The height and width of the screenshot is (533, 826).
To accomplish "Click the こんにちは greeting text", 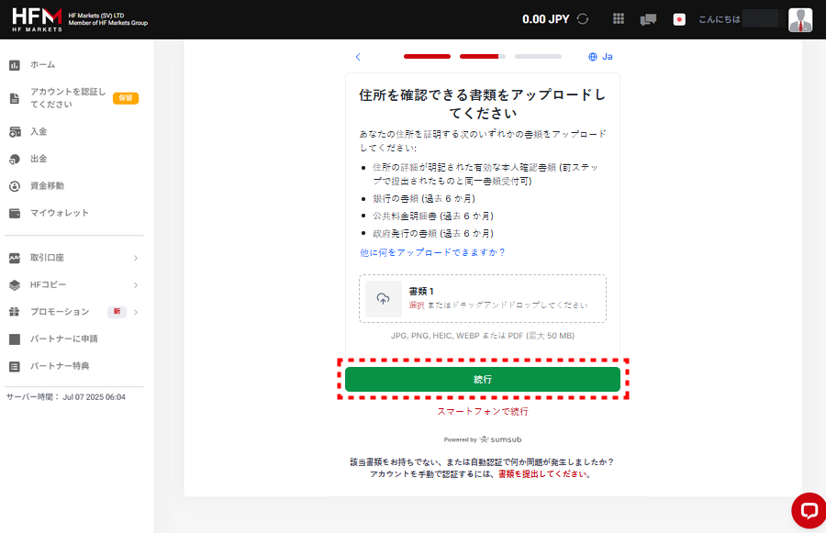I will pos(720,19).
